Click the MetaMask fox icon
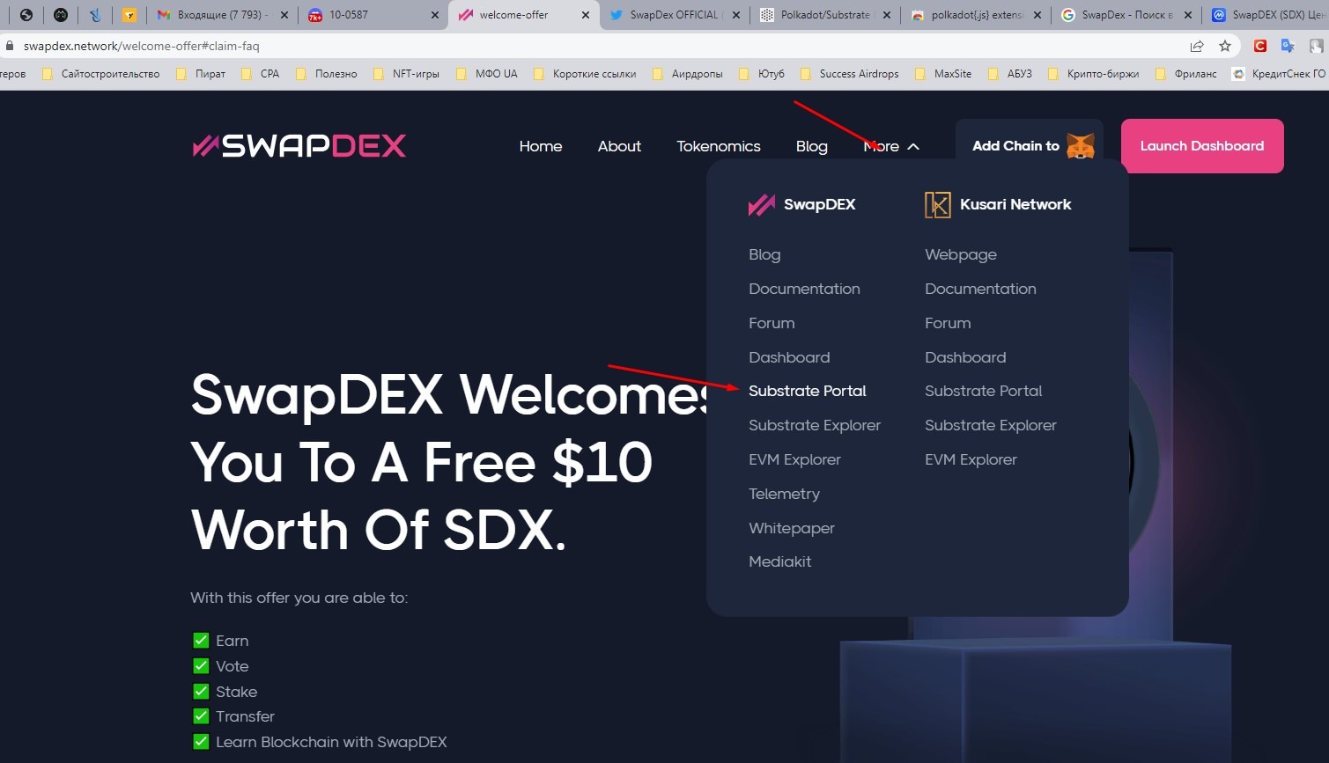 tap(1081, 146)
